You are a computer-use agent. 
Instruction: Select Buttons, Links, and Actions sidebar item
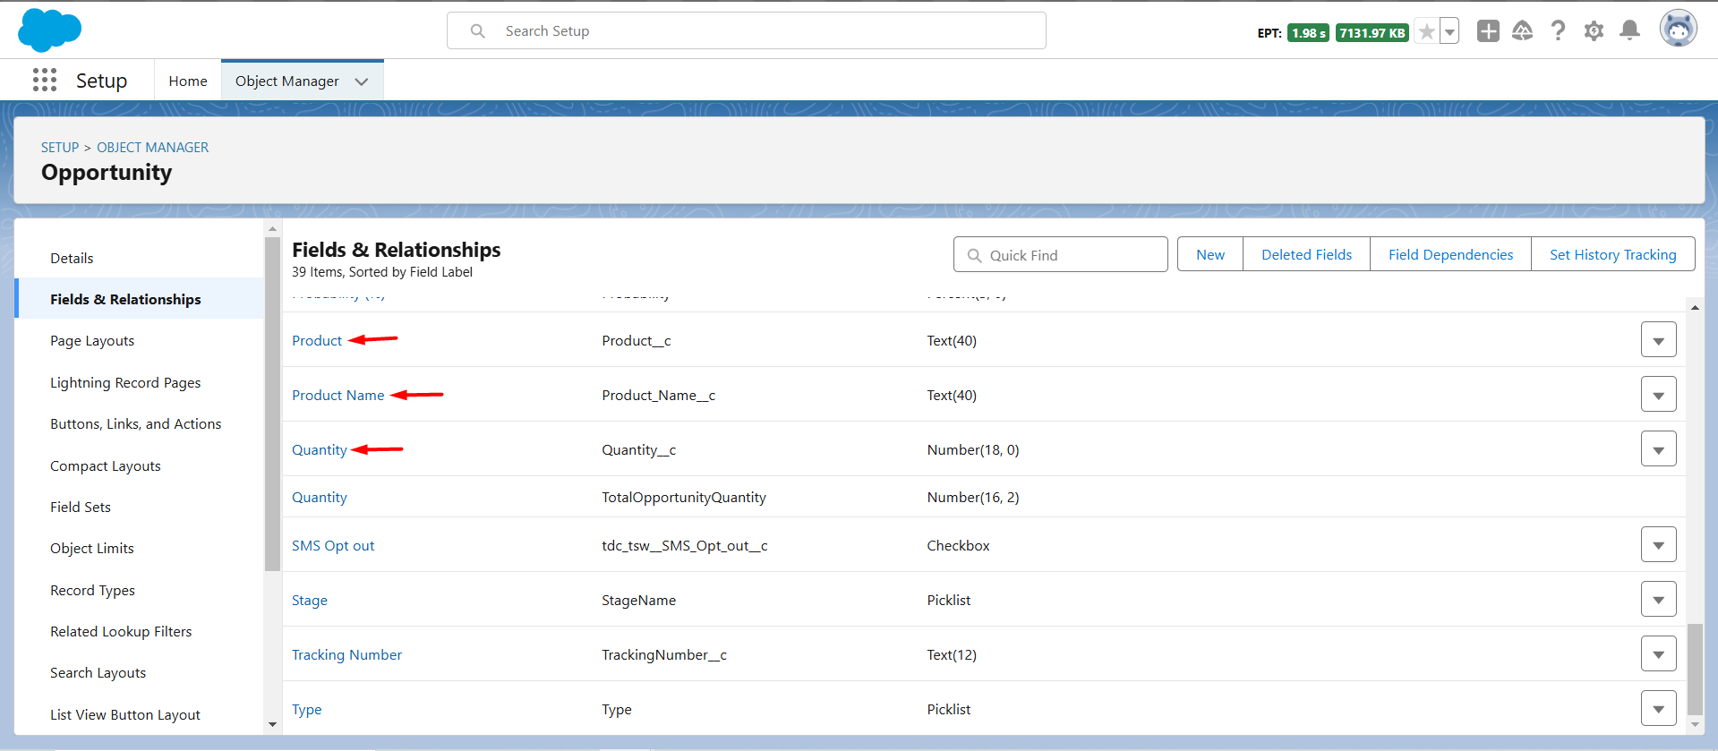coord(136,424)
